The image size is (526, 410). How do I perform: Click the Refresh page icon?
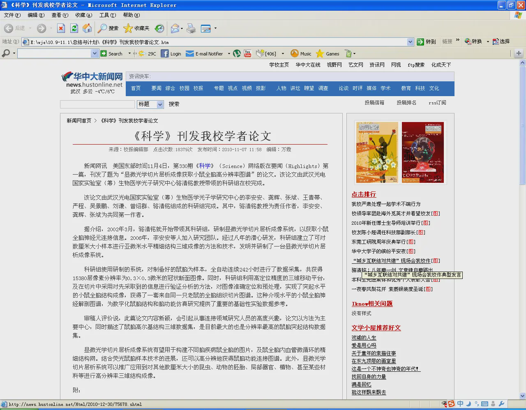click(x=74, y=28)
